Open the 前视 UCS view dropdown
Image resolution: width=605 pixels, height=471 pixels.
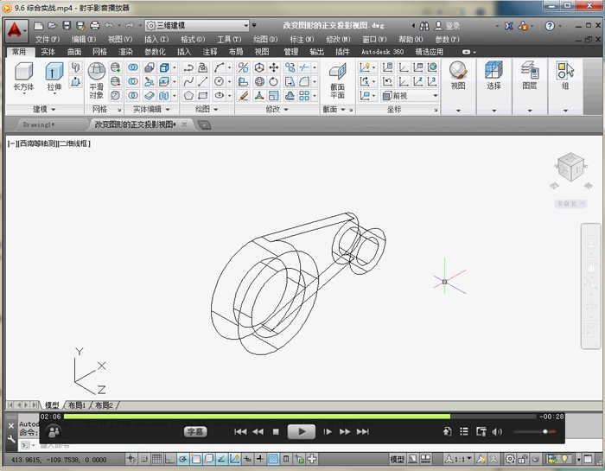pyautogui.click(x=411, y=96)
